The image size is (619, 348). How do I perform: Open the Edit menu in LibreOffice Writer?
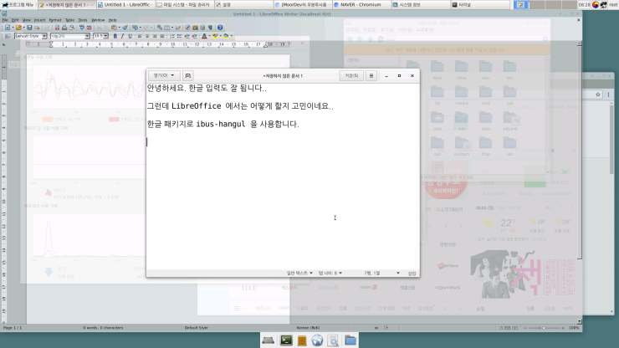[x=15, y=20]
